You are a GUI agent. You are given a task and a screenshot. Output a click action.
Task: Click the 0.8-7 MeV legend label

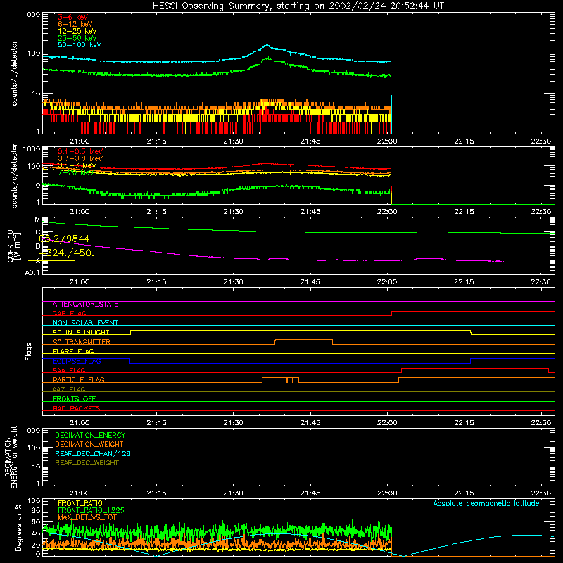(77, 165)
